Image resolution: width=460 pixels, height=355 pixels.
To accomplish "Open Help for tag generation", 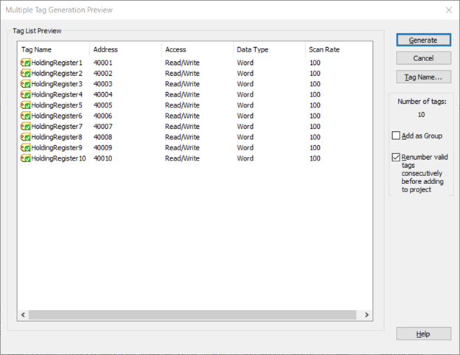I will point(423,334).
